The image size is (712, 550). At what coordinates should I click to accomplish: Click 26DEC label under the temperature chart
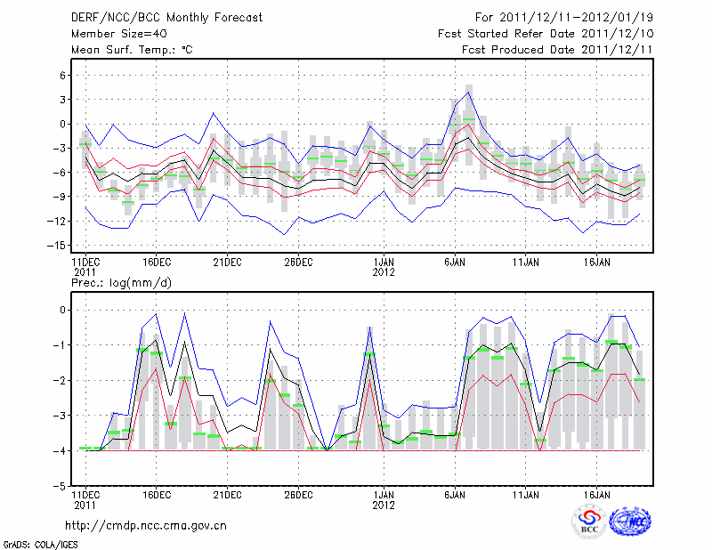[x=298, y=262]
